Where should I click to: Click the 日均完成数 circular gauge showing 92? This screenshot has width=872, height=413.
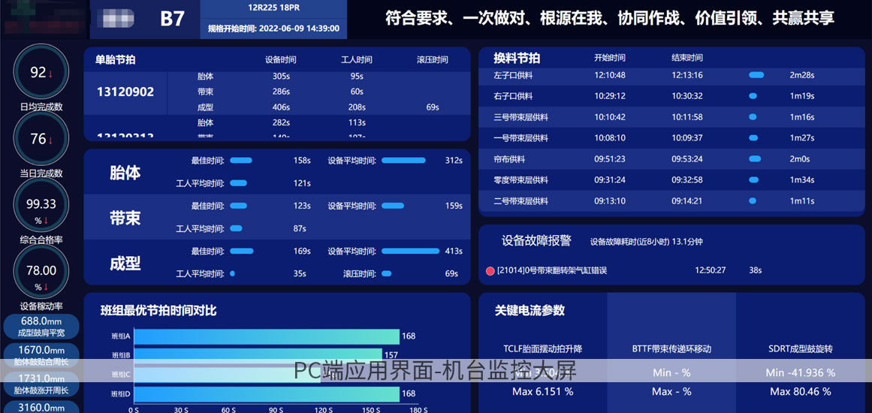(41, 73)
